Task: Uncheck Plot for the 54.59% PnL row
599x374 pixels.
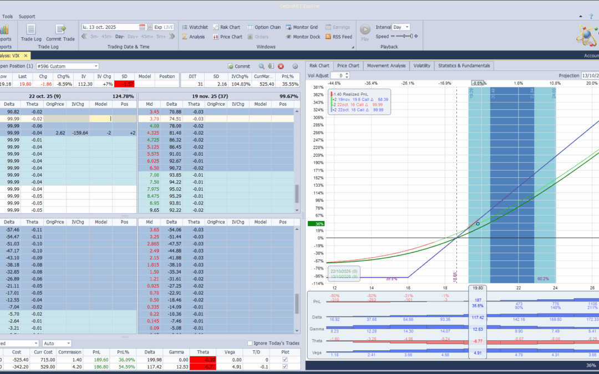Action: pyautogui.click(x=285, y=366)
